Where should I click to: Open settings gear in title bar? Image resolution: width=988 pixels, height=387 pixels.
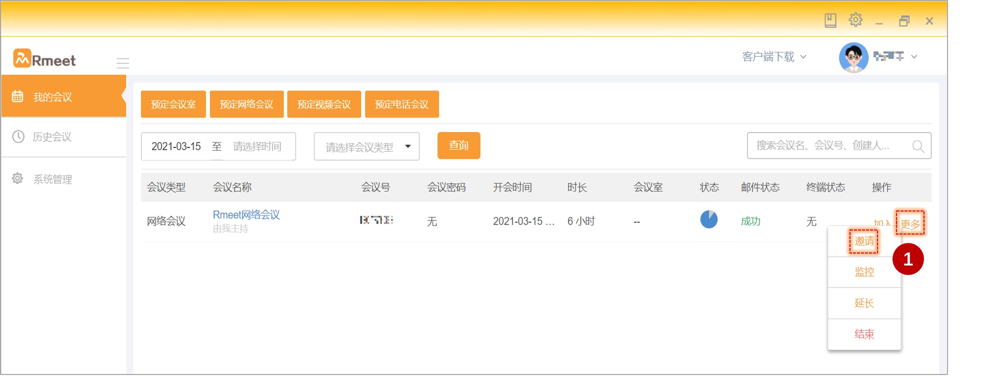[855, 20]
